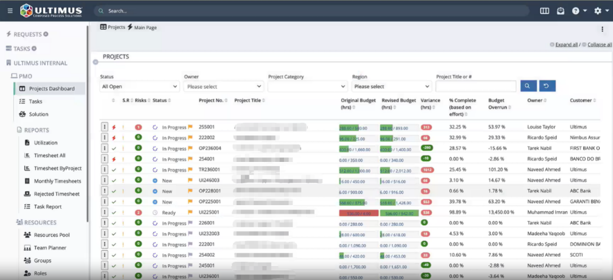Image resolution: width=613 pixels, height=280 pixels.
Task: Open the Region dropdown filter
Action: click(x=392, y=86)
